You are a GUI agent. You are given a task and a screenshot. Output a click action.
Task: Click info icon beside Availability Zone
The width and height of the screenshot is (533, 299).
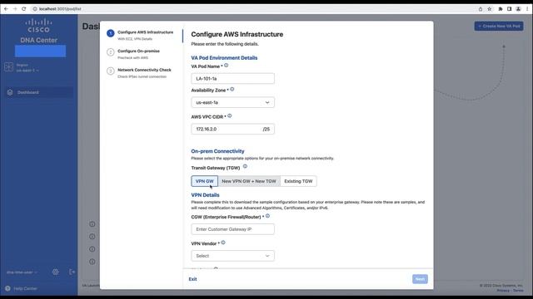[x=232, y=89]
